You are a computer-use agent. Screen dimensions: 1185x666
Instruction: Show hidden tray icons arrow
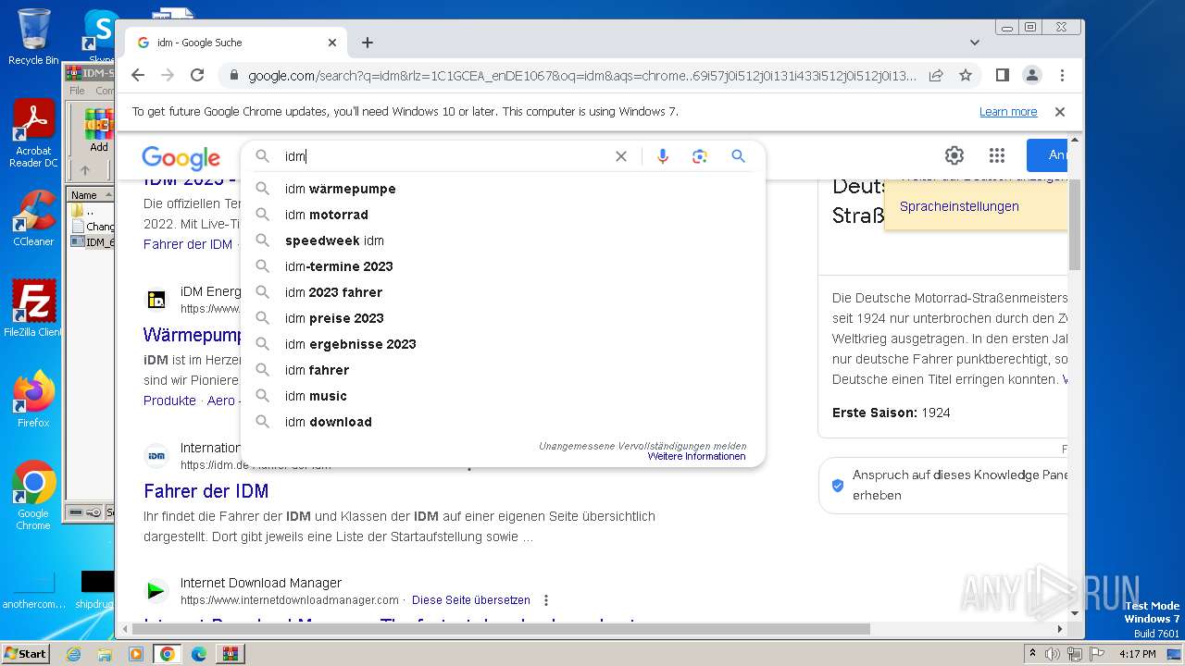[1032, 654]
